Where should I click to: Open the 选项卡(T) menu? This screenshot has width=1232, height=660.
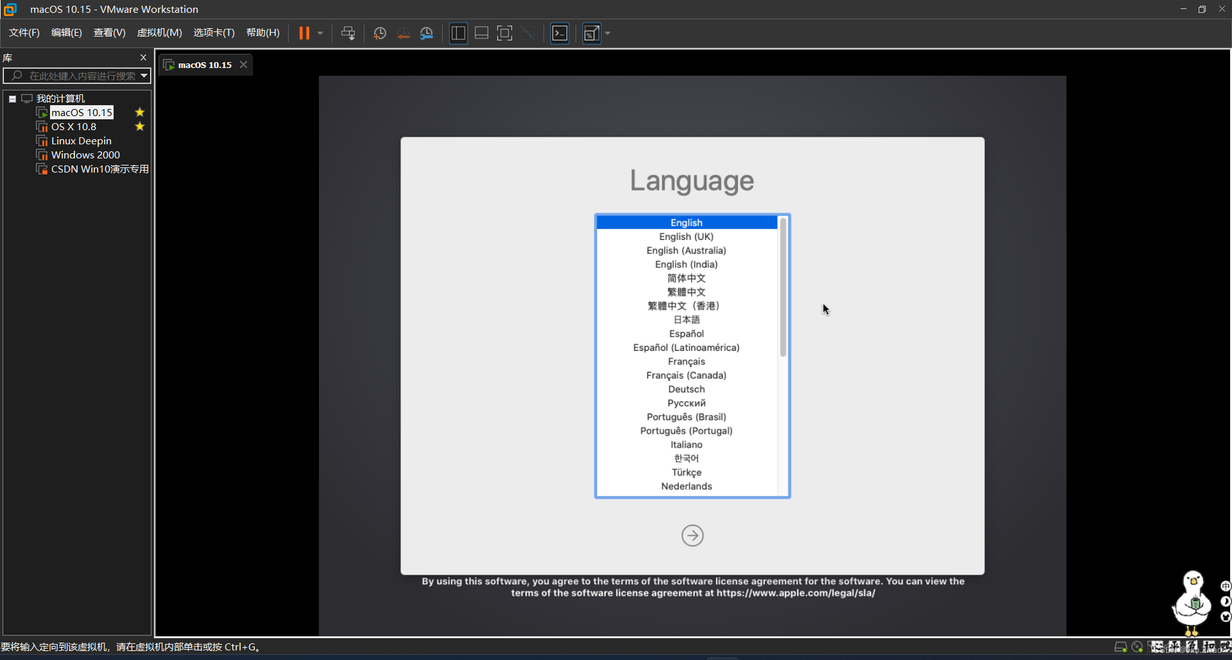click(x=214, y=33)
